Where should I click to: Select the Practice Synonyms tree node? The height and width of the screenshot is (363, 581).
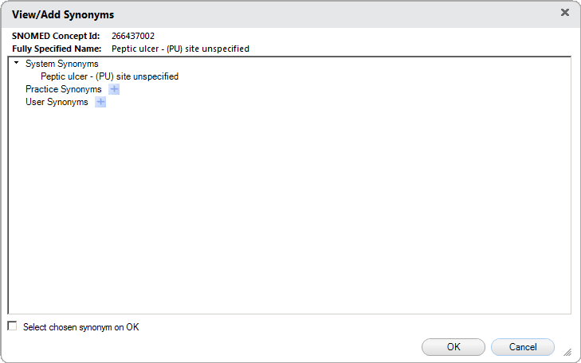coord(64,89)
